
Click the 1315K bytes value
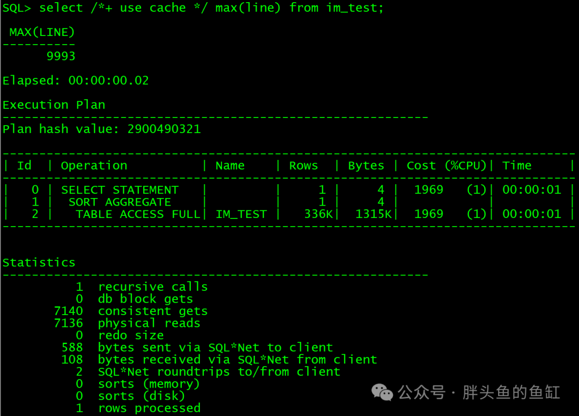click(x=373, y=214)
